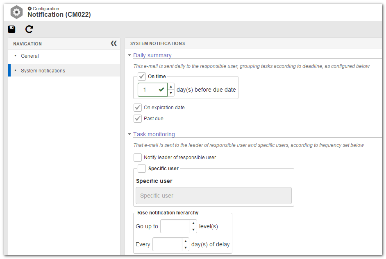
Task: Enable Notify leader of responsible user
Action: point(138,158)
